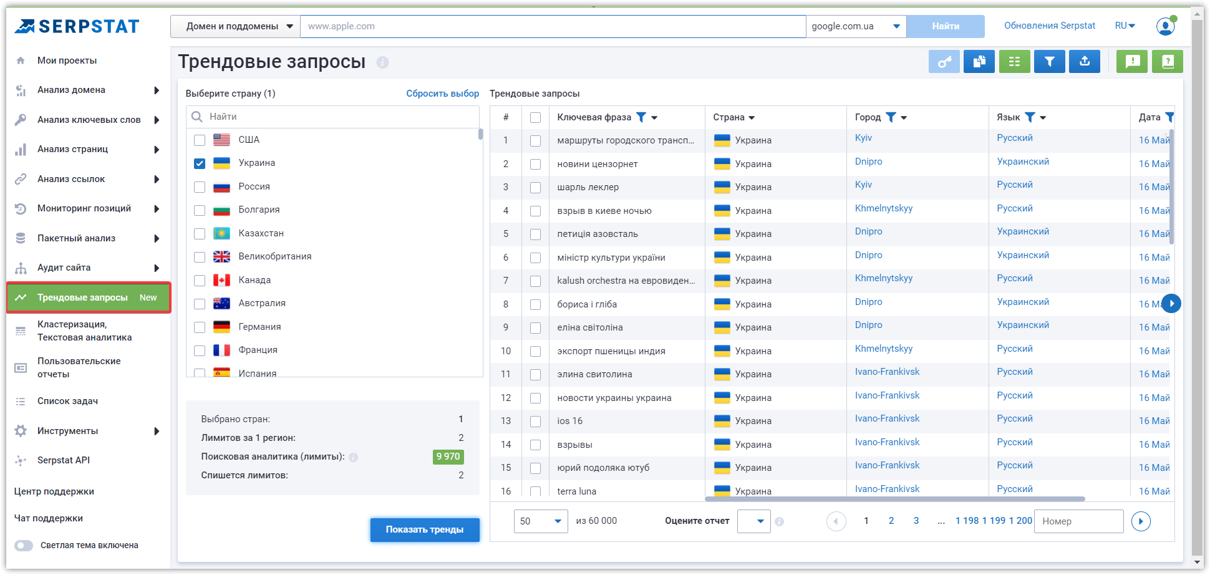Check the Россия country checkbox
This screenshot has width=1210, height=575.
coord(200,187)
